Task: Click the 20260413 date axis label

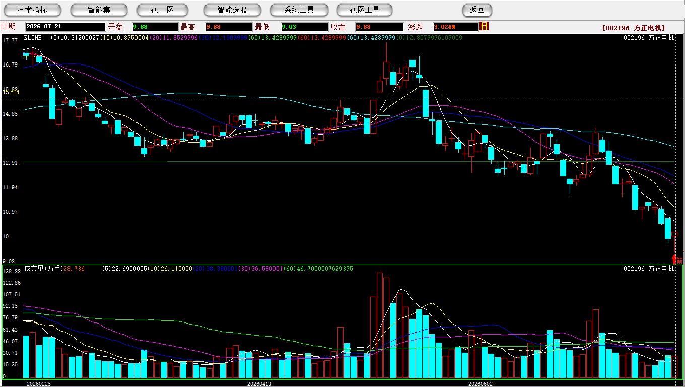Action: point(259,384)
